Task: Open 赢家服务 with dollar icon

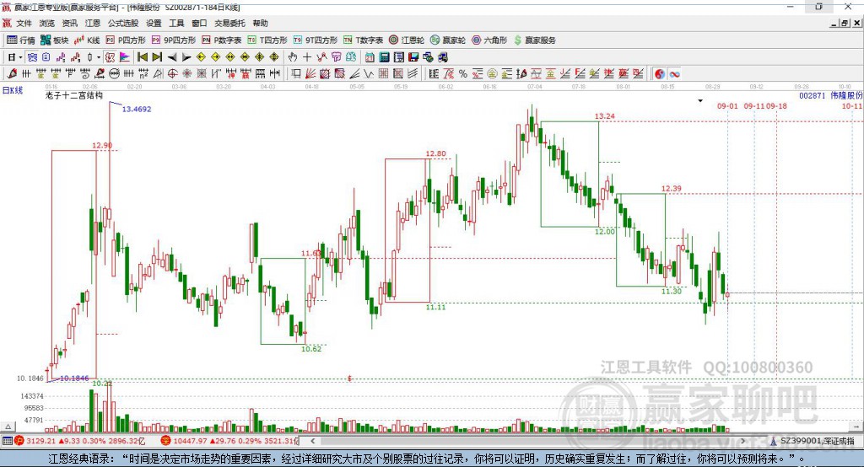Action: click(535, 40)
